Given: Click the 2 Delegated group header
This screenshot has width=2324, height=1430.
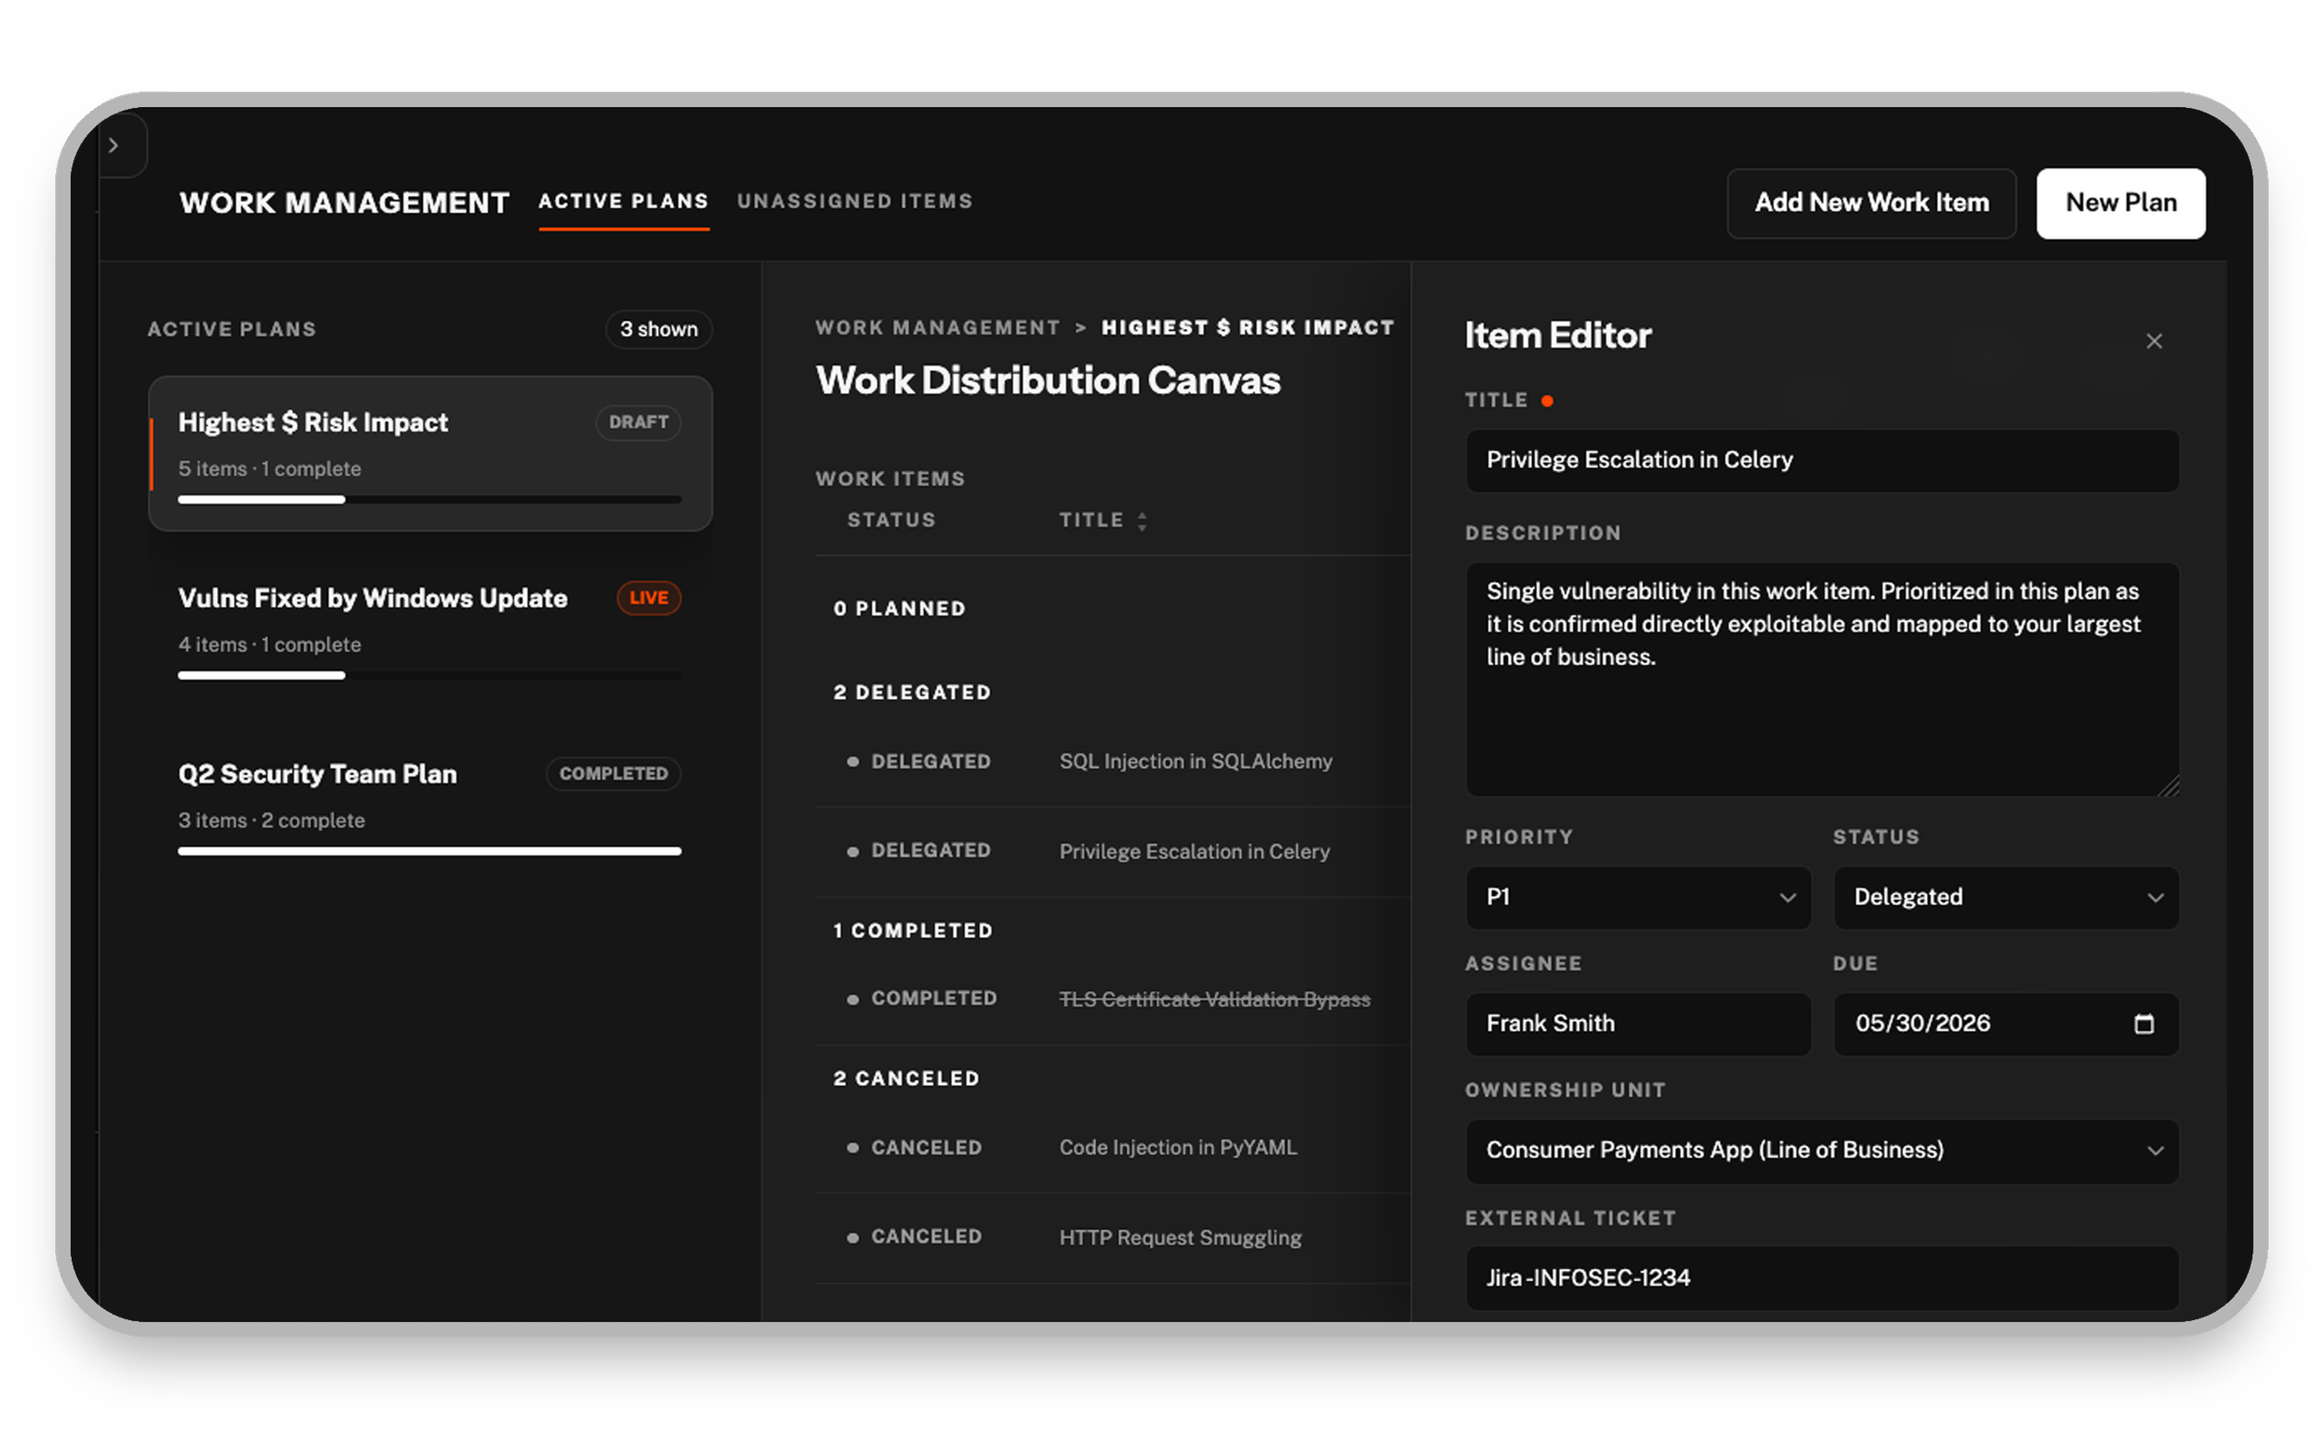Looking at the screenshot, I should click(x=911, y=694).
